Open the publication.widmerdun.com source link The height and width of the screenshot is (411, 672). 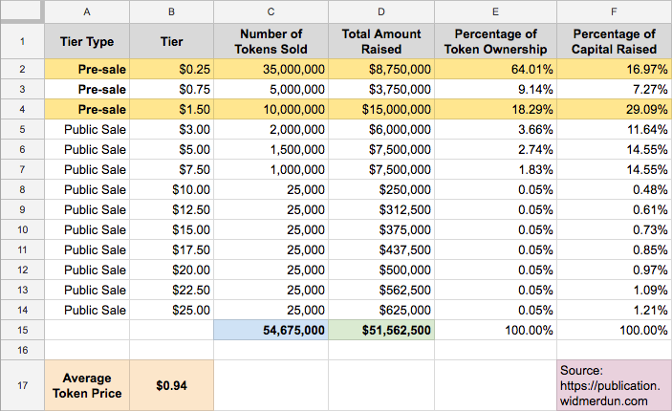click(x=610, y=394)
